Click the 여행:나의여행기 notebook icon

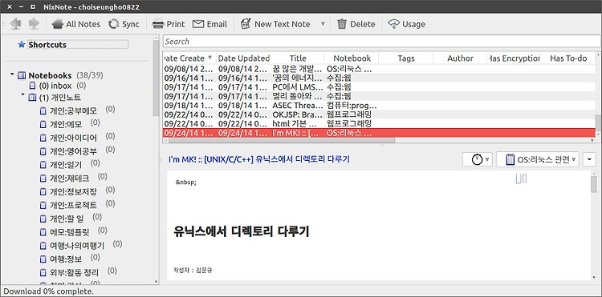[43, 246]
